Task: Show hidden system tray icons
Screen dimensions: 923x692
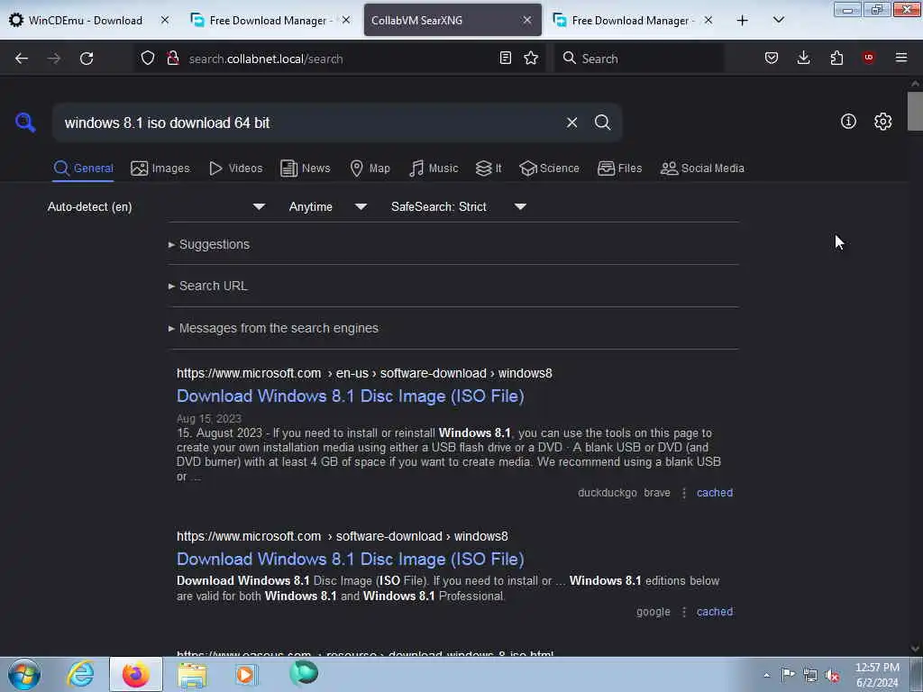Action: [766, 676]
